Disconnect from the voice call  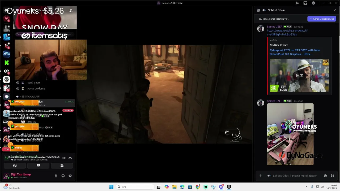(70, 158)
